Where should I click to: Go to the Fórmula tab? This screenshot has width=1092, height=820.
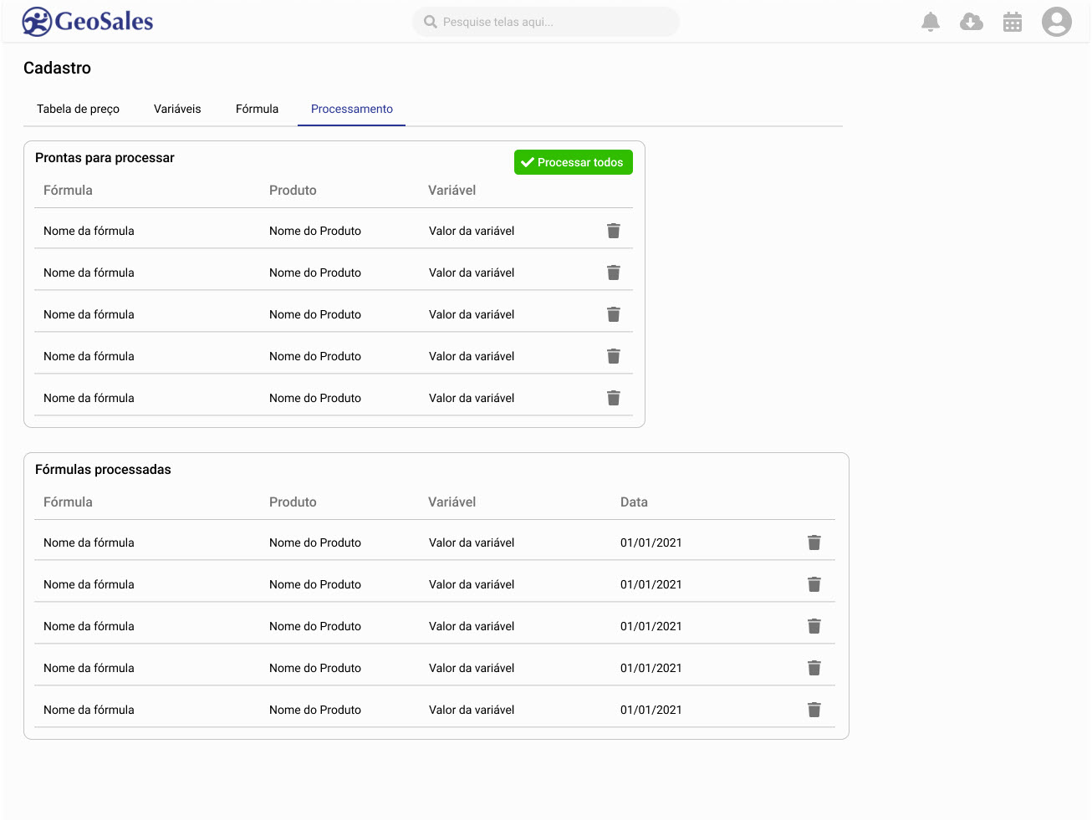click(257, 110)
